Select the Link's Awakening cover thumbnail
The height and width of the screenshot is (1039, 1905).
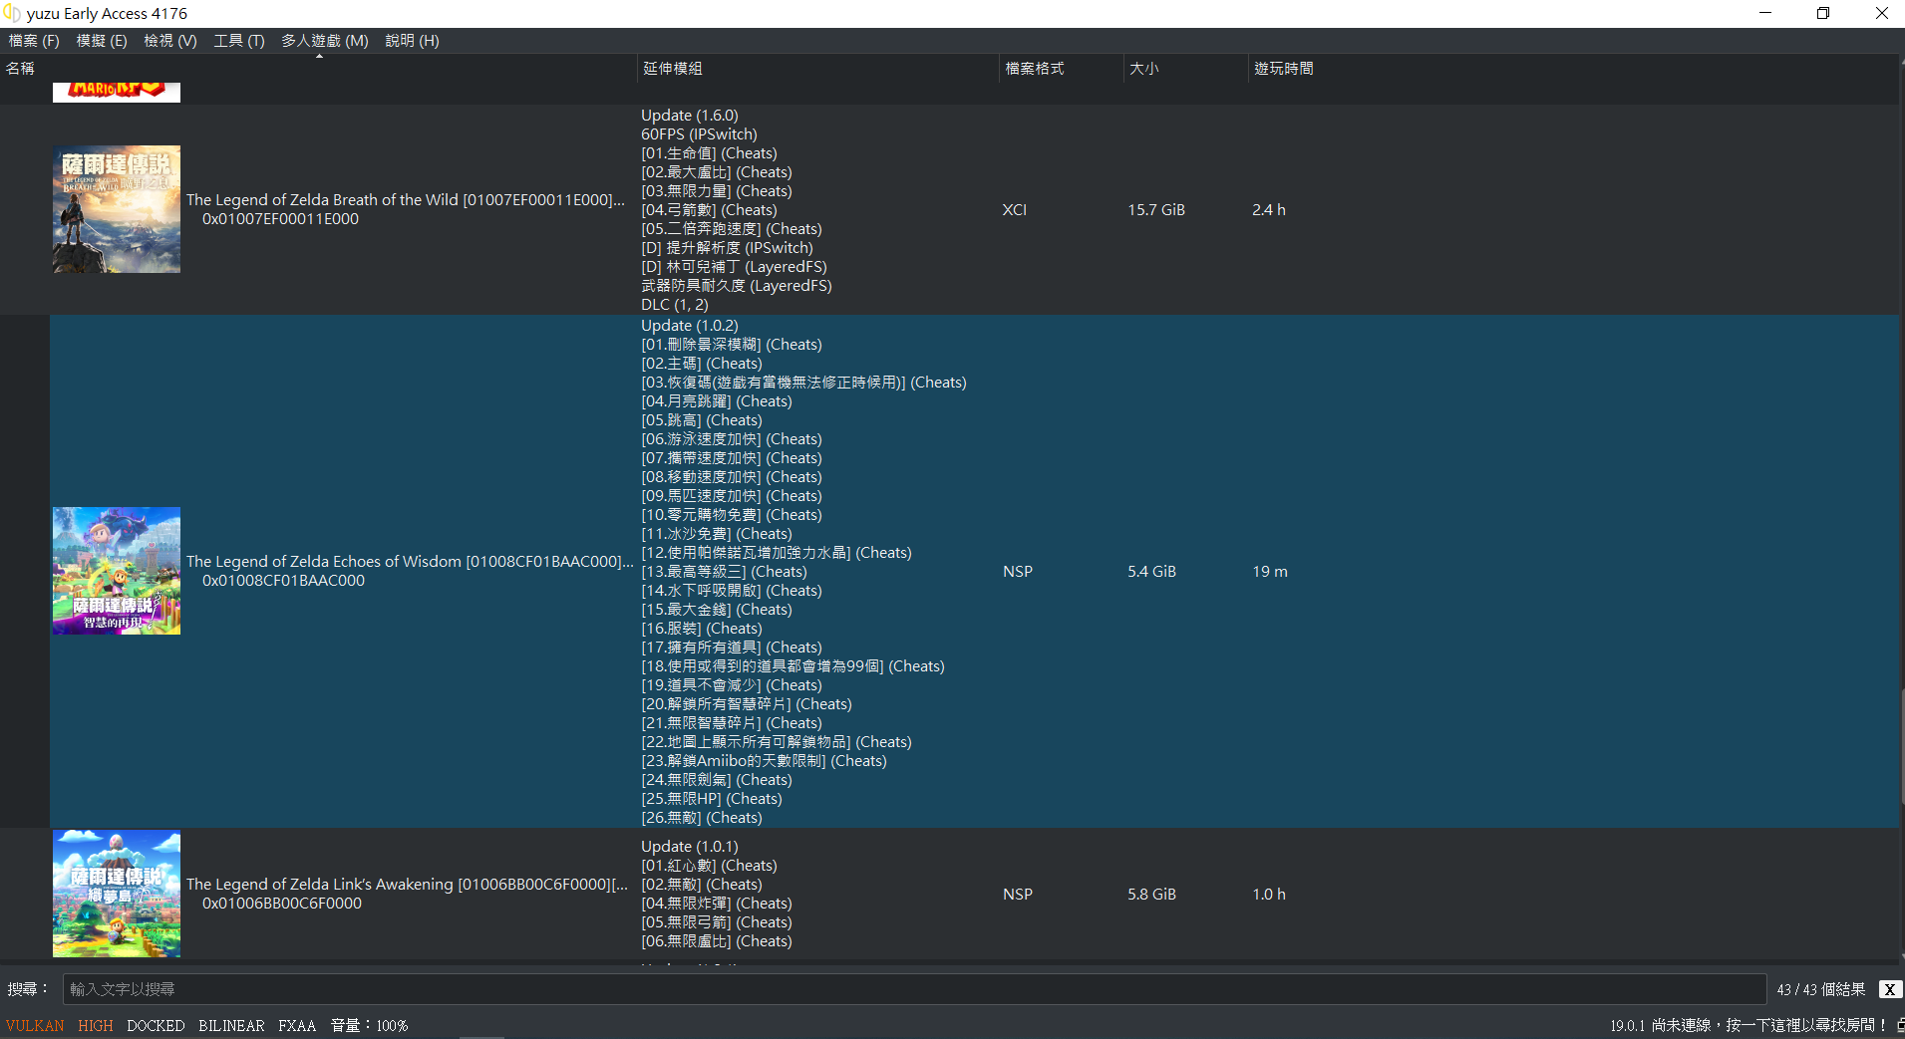[117, 894]
